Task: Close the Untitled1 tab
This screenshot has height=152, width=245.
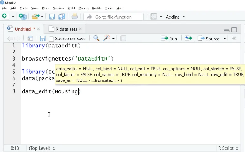Action: [39, 29]
